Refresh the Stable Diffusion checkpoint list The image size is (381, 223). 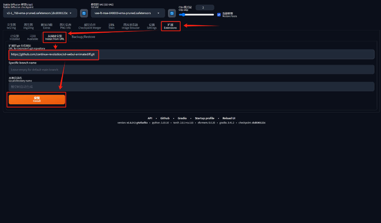point(84,13)
